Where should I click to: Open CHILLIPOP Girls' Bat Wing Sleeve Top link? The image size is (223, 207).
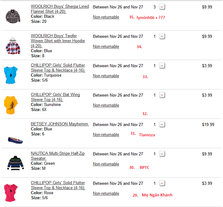click(55, 97)
